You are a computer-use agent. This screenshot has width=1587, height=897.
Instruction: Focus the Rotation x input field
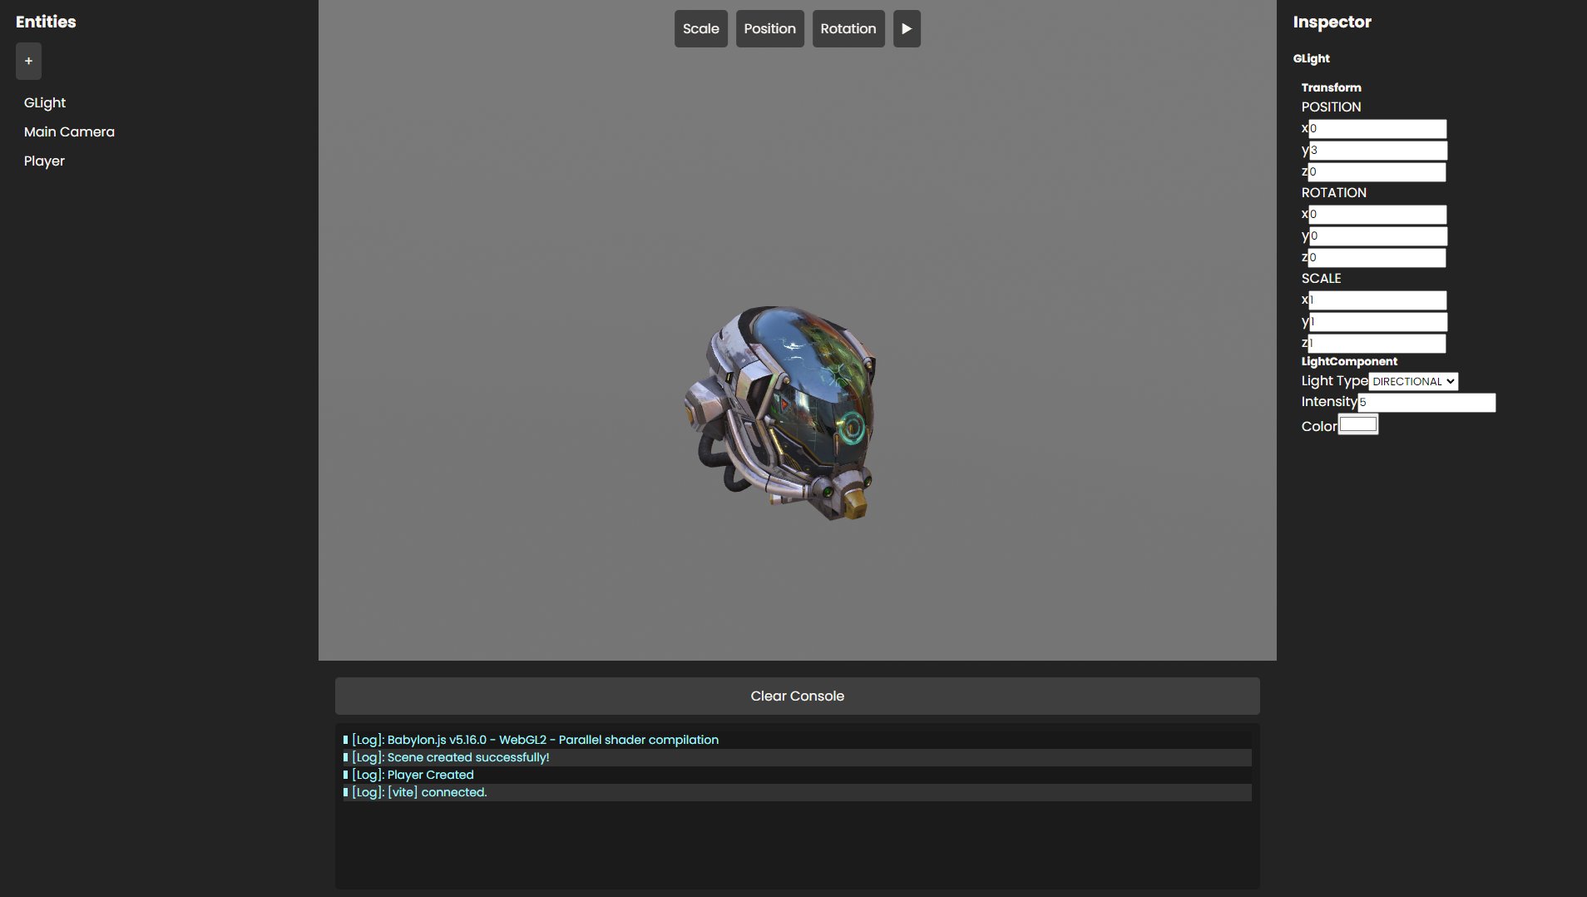point(1377,215)
